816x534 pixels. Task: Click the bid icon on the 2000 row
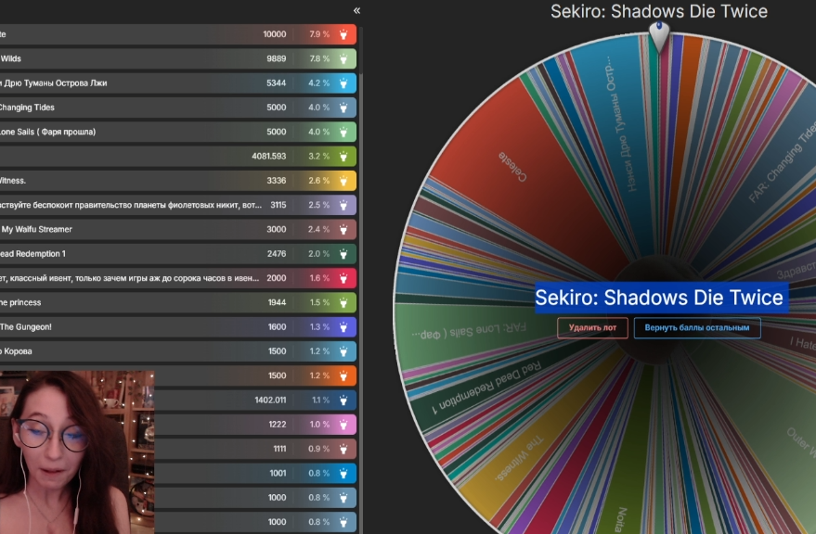(x=343, y=278)
